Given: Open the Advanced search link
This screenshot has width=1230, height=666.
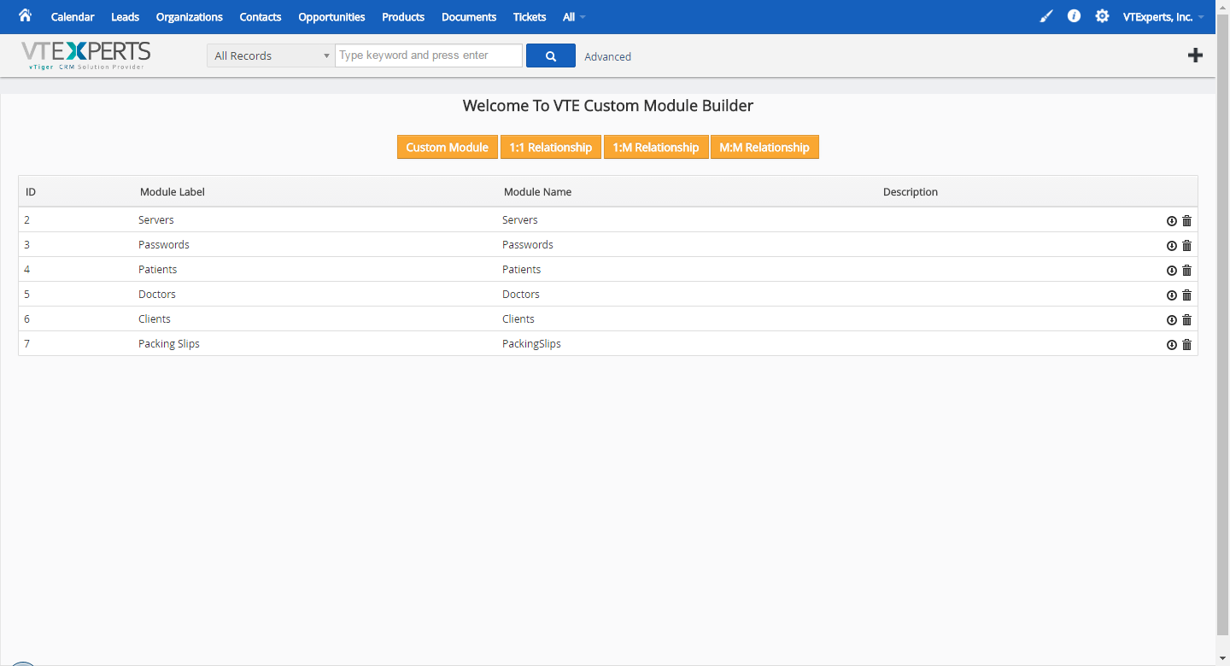Looking at the screenshot, I should coord(608,56).
